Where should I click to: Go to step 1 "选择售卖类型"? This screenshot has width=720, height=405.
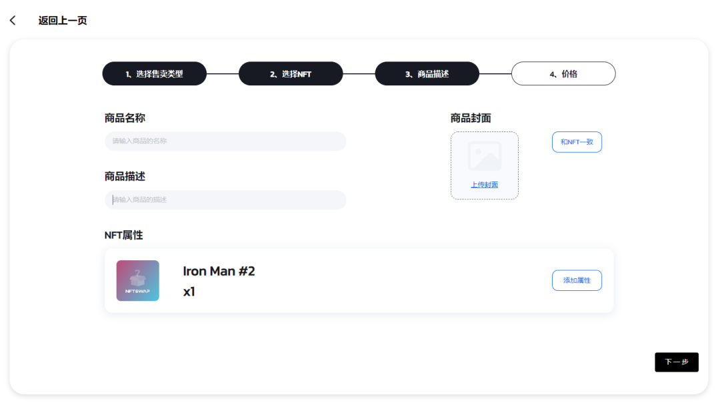coord(154,74)
